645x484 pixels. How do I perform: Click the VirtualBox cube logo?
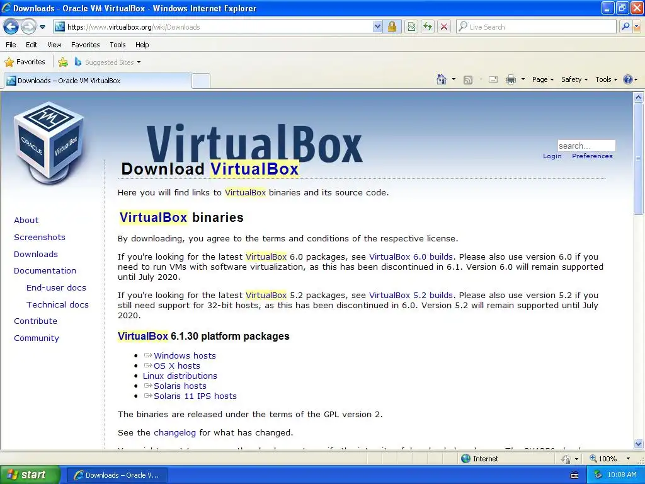49,143
